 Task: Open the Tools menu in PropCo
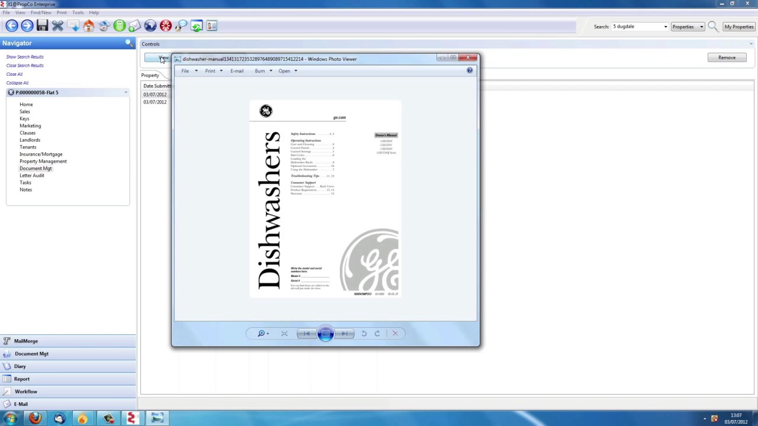[x=78, y=12]
